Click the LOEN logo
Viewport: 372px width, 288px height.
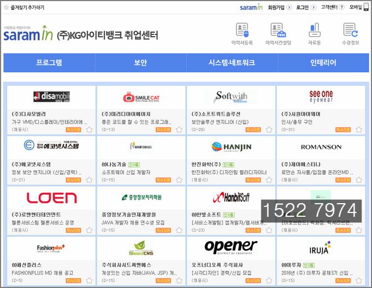(52, 198)
